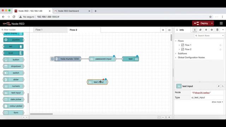Bookmark this page with star icon
Viewport: 226px width, 127px height.
(210, 17)
